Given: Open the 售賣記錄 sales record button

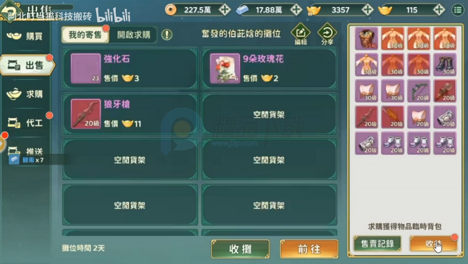Looking at the screenshot, I should coord(377,244).
